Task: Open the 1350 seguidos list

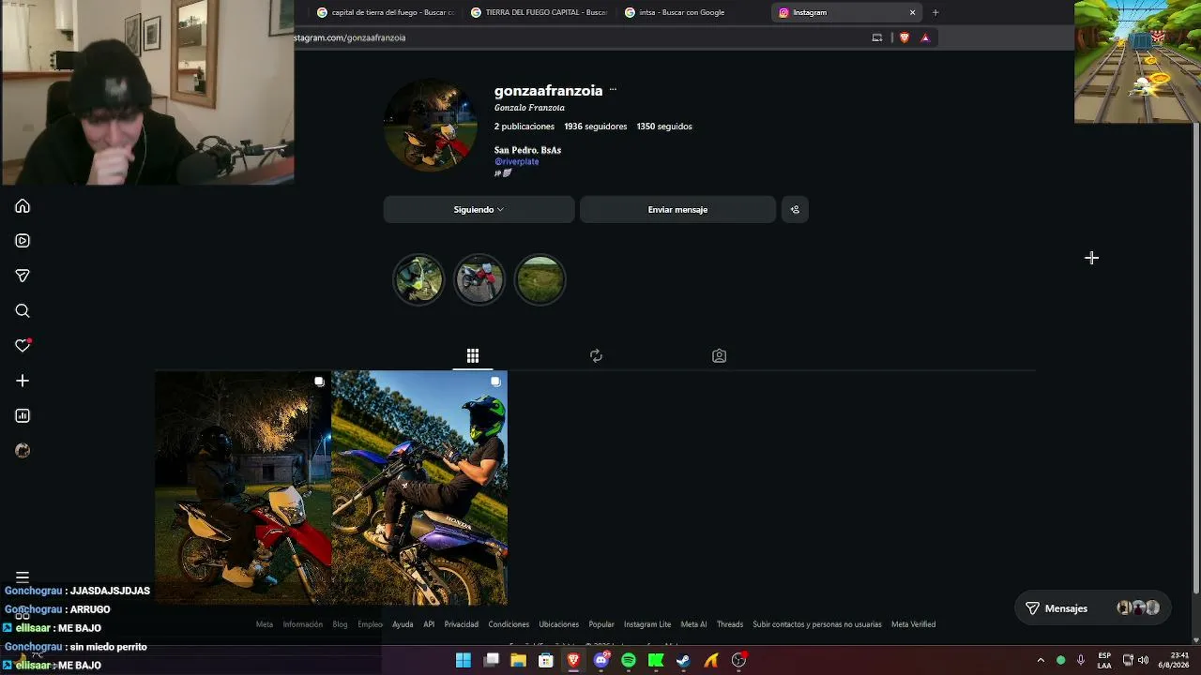Action: click(664, 127)
